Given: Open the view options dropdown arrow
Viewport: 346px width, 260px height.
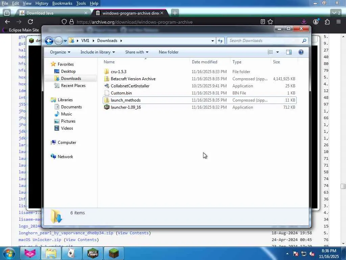Looking at the screenshot, I should click(x=277, y=52).
